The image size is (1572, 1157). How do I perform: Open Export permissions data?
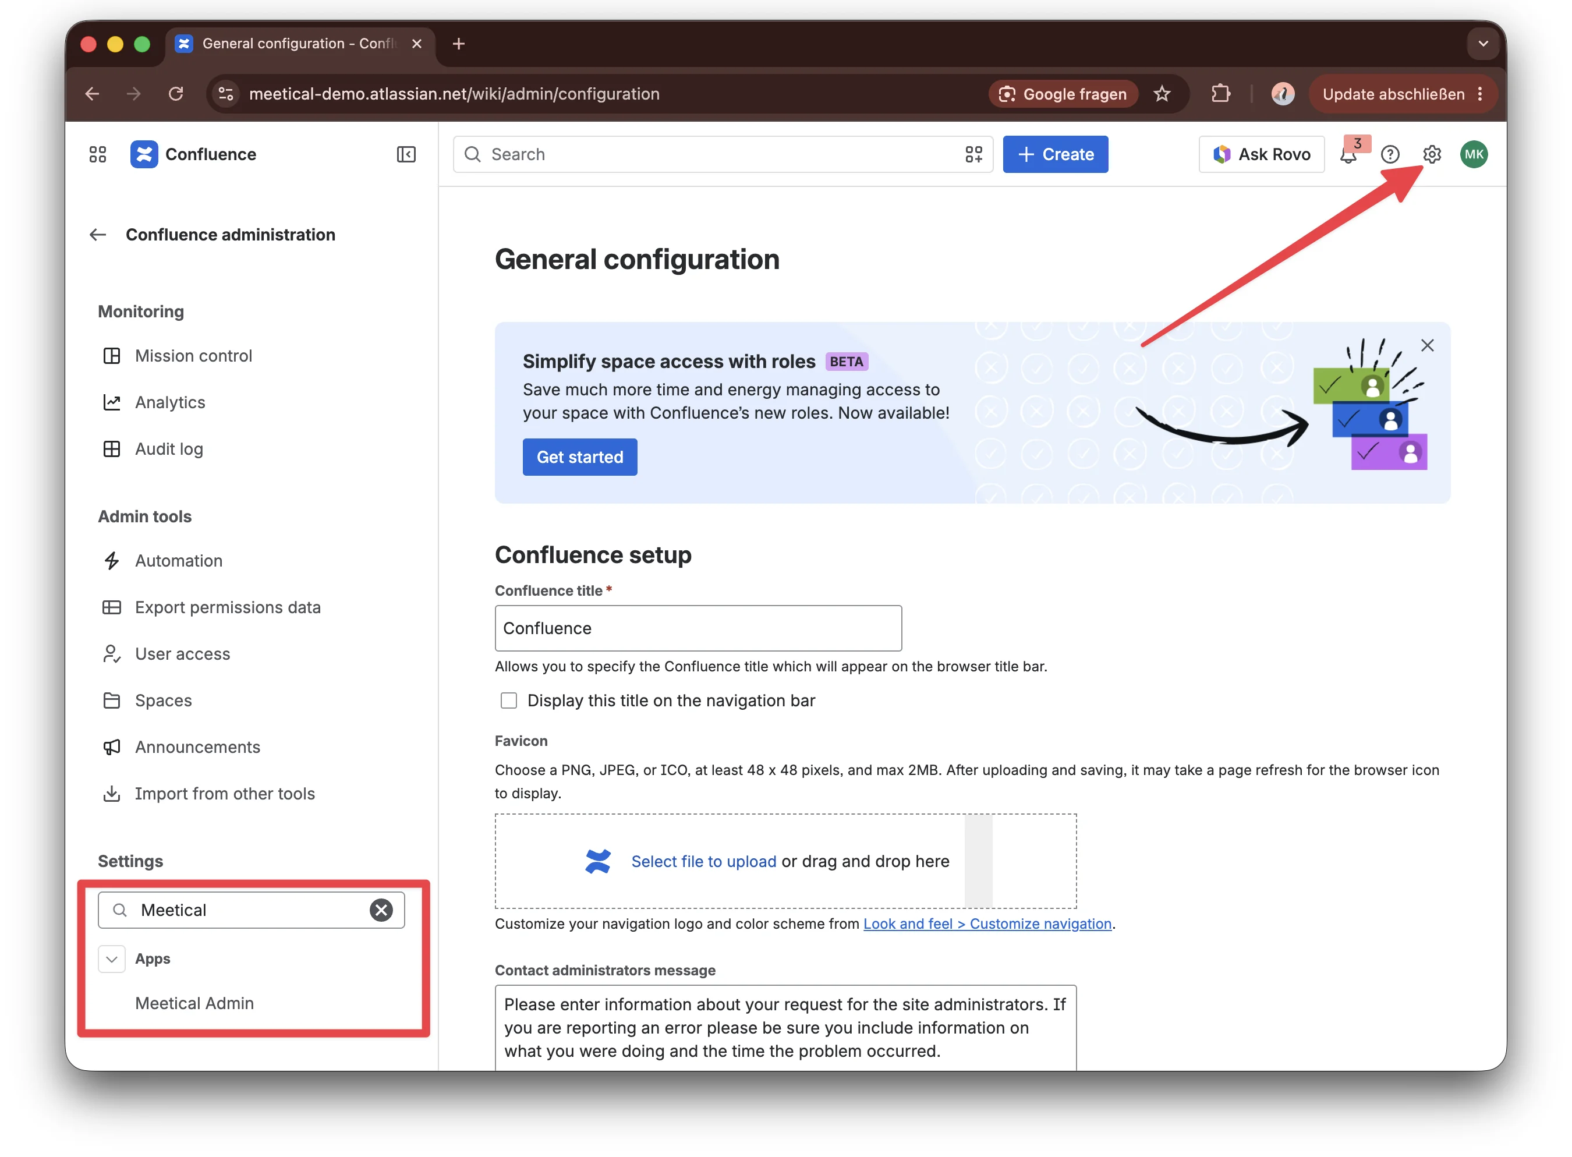tap(228, 607)
